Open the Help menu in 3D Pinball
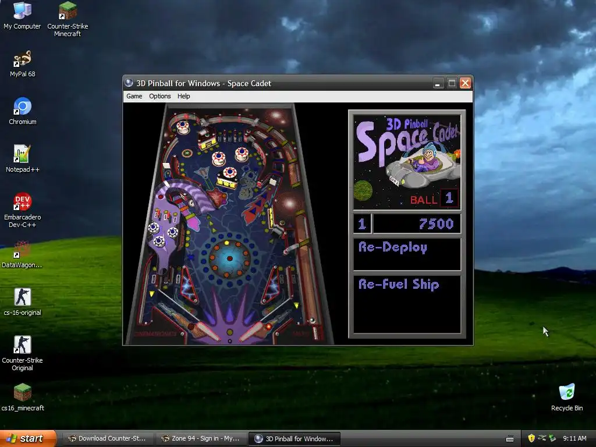596x447 pixels. pos(183,96)
